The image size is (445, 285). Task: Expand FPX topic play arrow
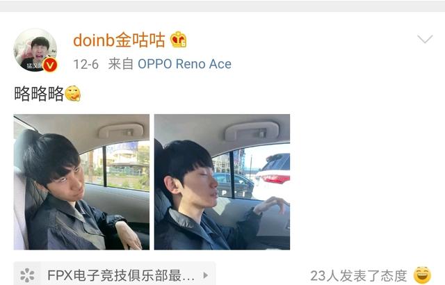point(206,275)
